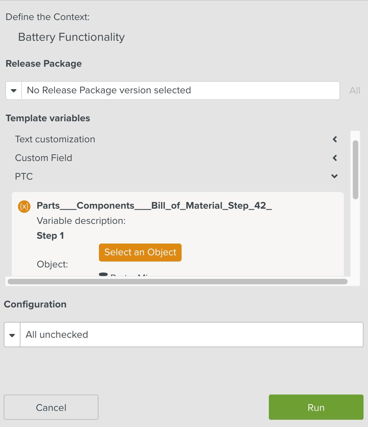
Task: Click the All unchecked configuration field
Action: pos(192,335)
